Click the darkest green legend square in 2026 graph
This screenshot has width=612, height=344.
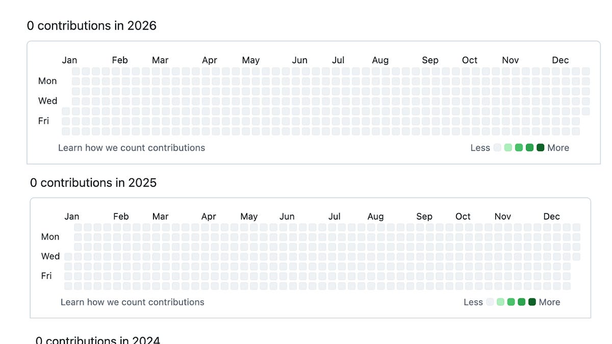540,148
